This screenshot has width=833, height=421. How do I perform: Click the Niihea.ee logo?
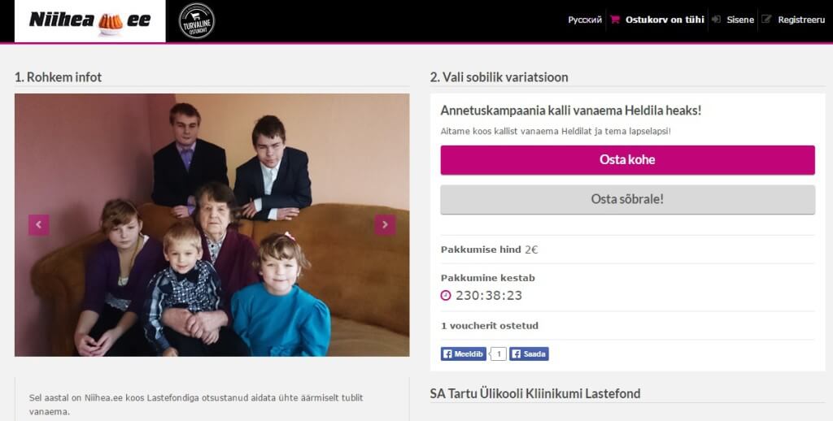(x=89, y=21)
